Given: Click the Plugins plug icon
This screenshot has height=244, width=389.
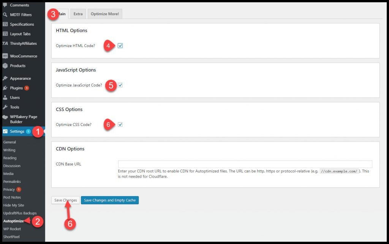Looking at the screenshot, I should point(5,88).
